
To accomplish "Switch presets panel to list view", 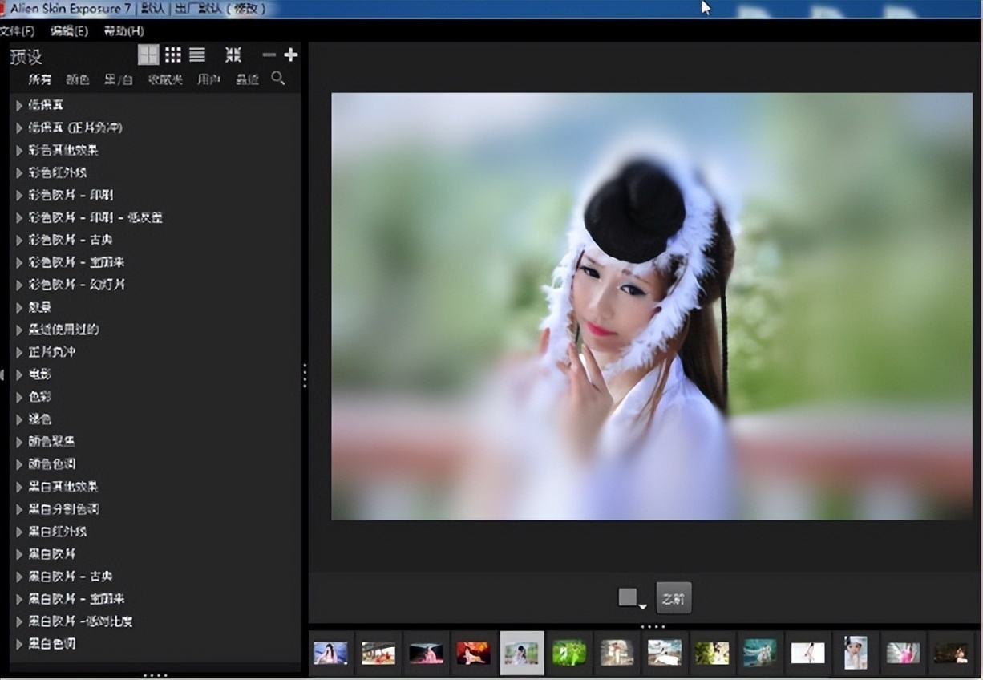I will pyautogui.click(x=197, y=55).
